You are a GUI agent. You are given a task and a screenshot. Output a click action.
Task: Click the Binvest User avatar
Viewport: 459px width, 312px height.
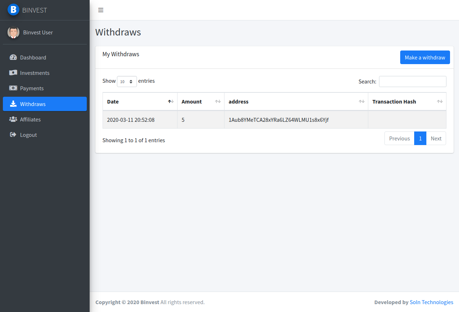pyautogui.click(x=13, y=32)
